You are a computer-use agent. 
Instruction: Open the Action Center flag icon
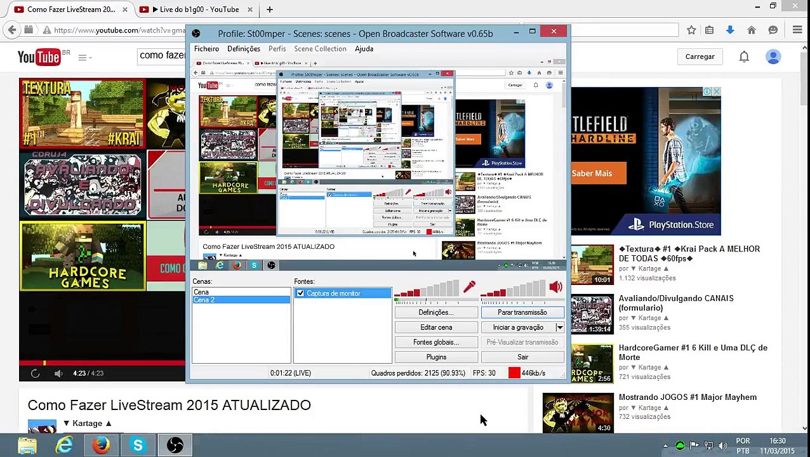(x=694, y=446)
